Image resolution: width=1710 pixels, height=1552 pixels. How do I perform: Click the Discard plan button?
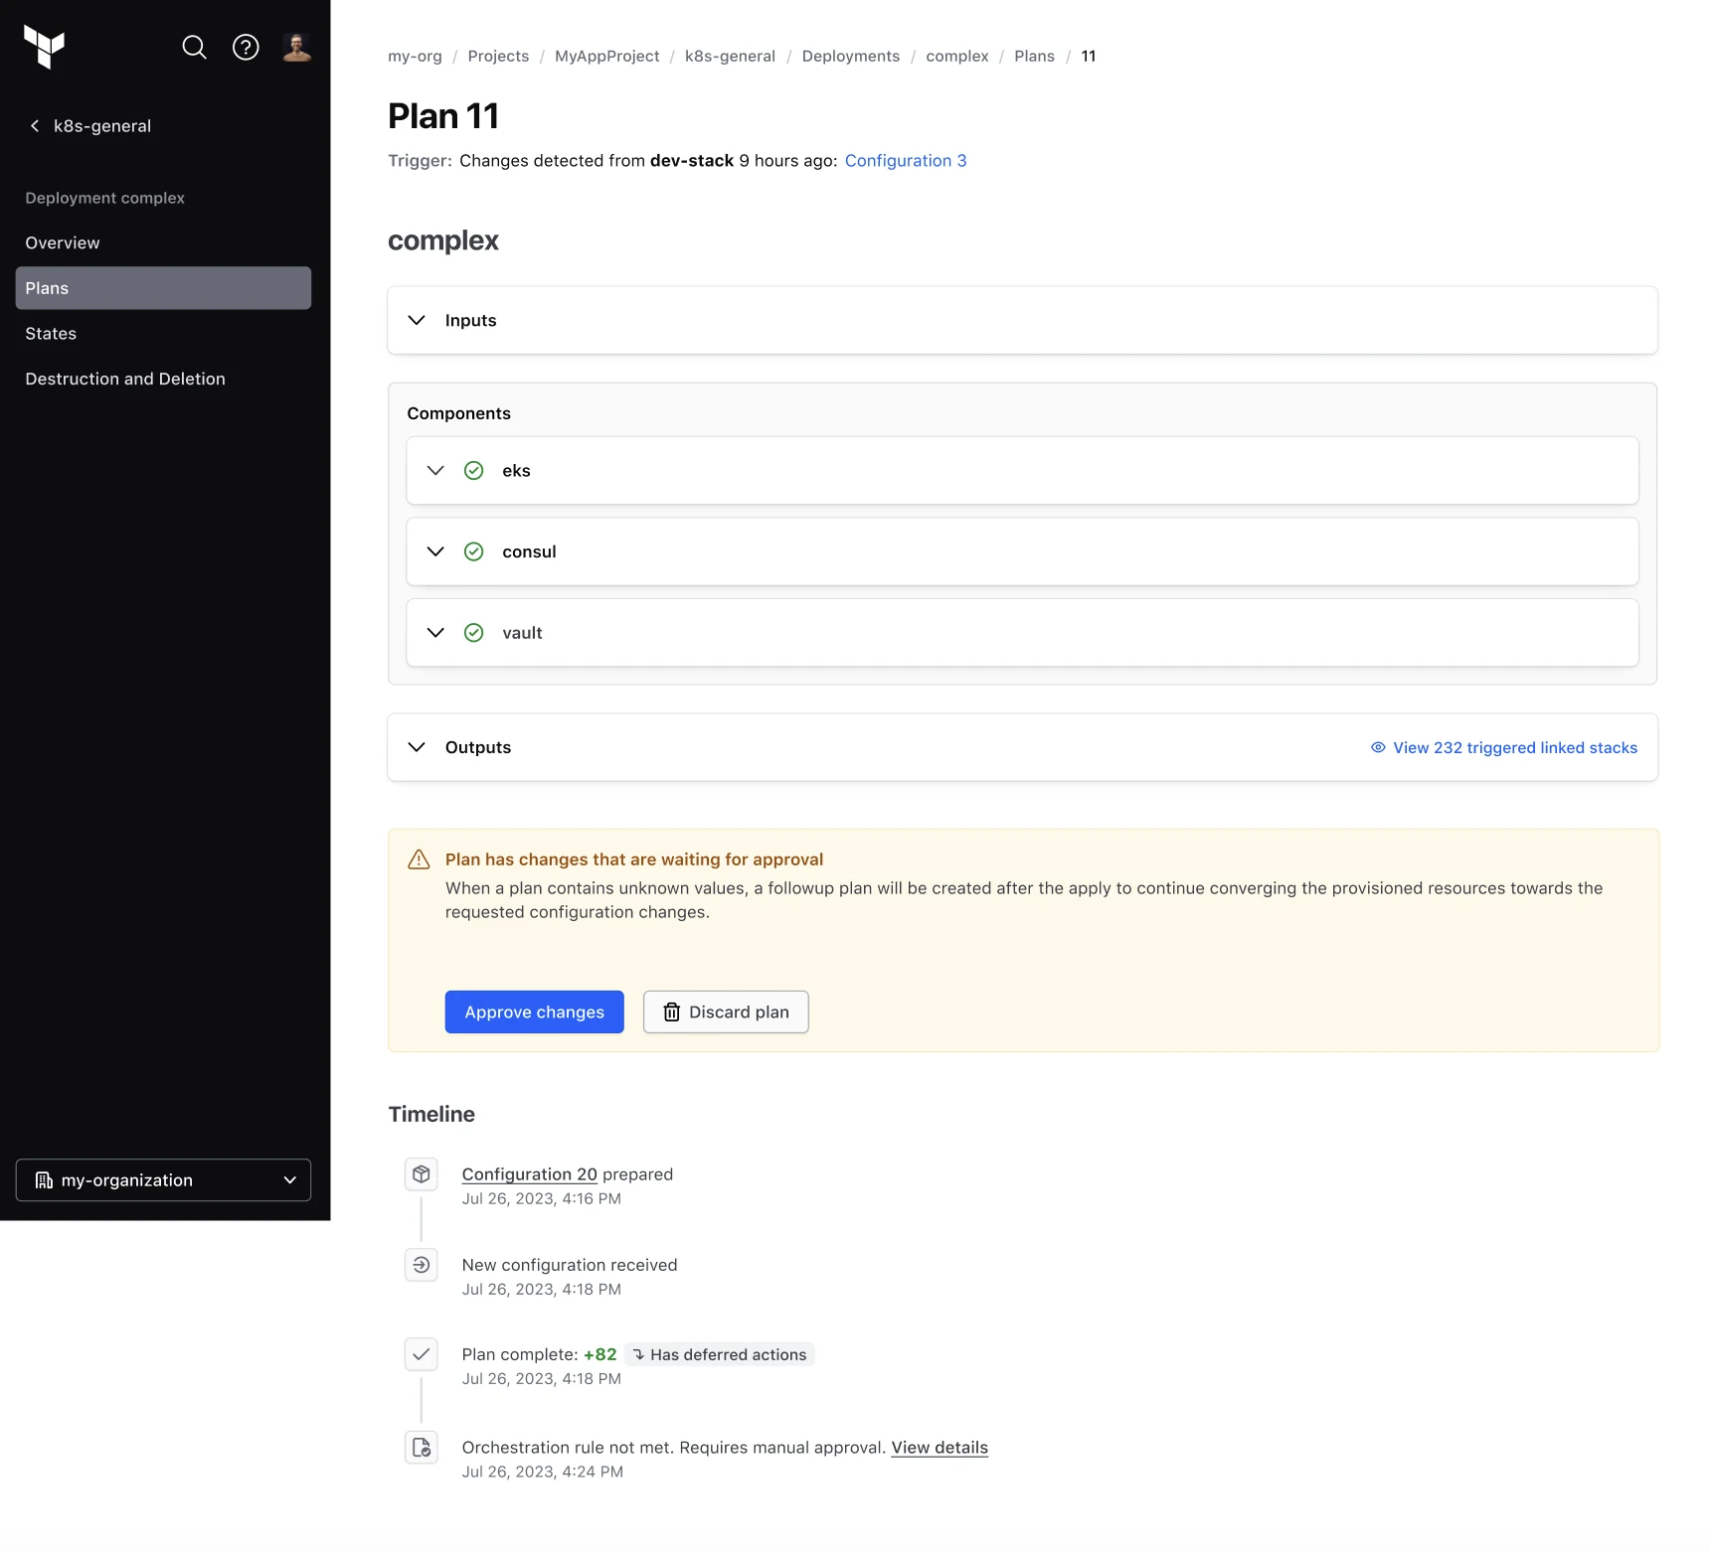[x=726, y=1012]
